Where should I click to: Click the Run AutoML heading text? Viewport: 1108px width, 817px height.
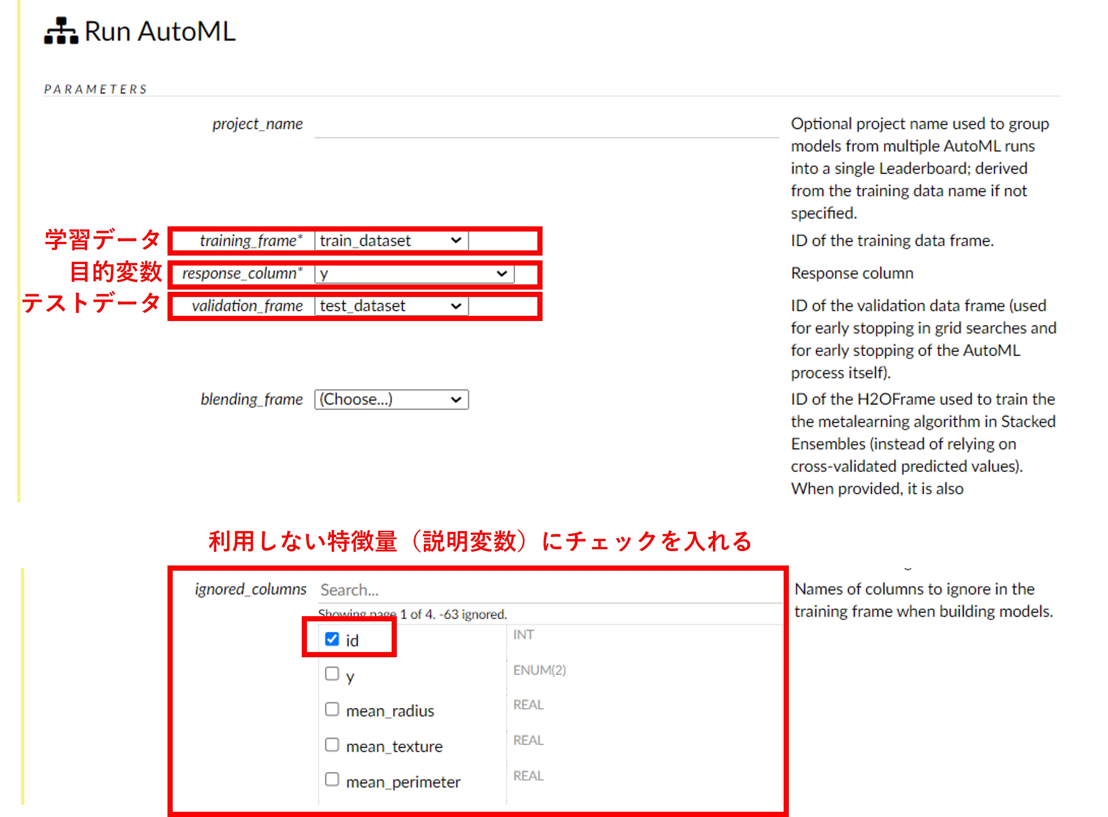160,32
